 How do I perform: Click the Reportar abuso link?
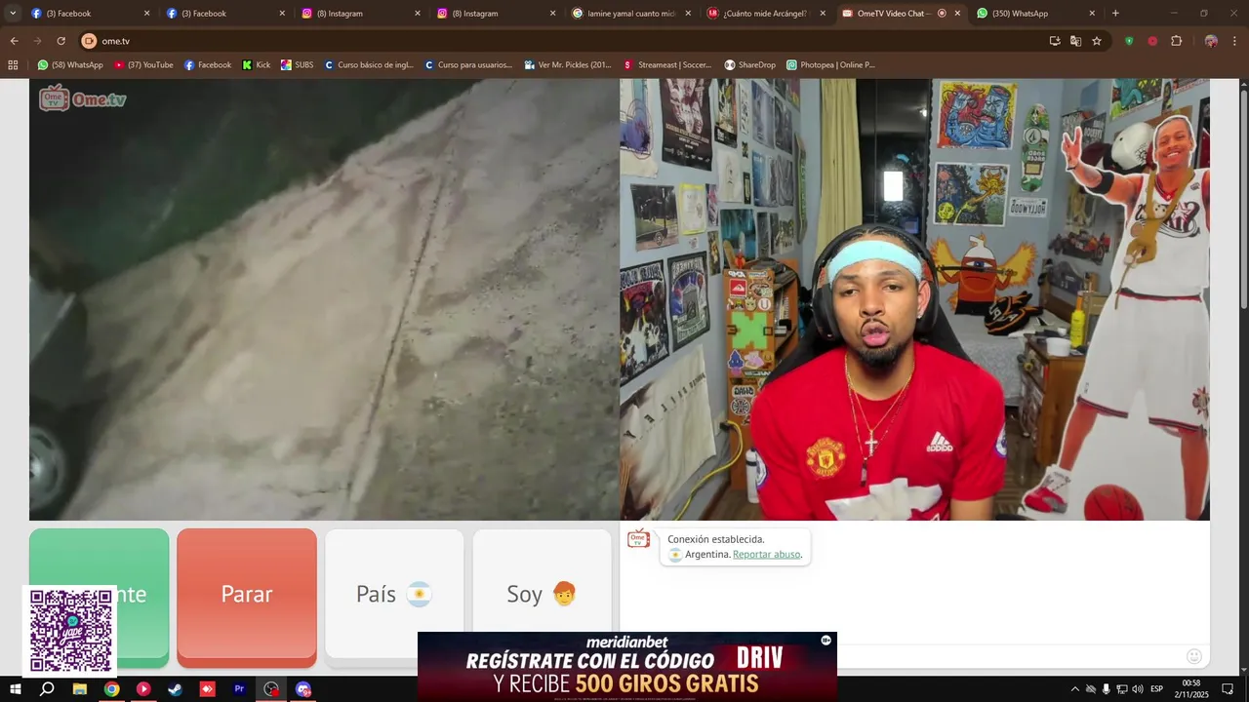[767, 554]
